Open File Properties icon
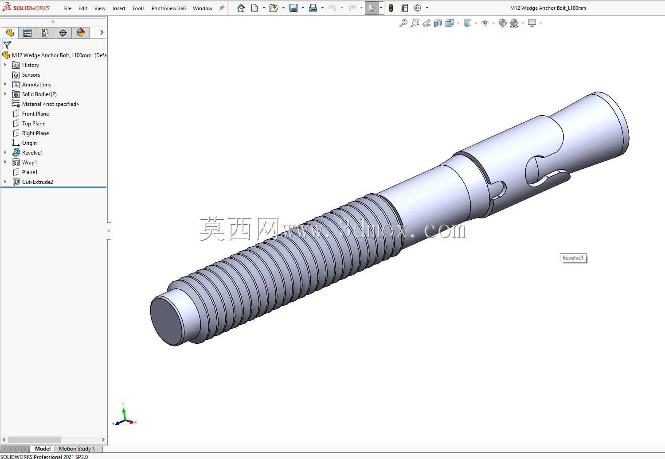Image resolution: width=665 pixels, height=459 pixels. tap(404, 8)
